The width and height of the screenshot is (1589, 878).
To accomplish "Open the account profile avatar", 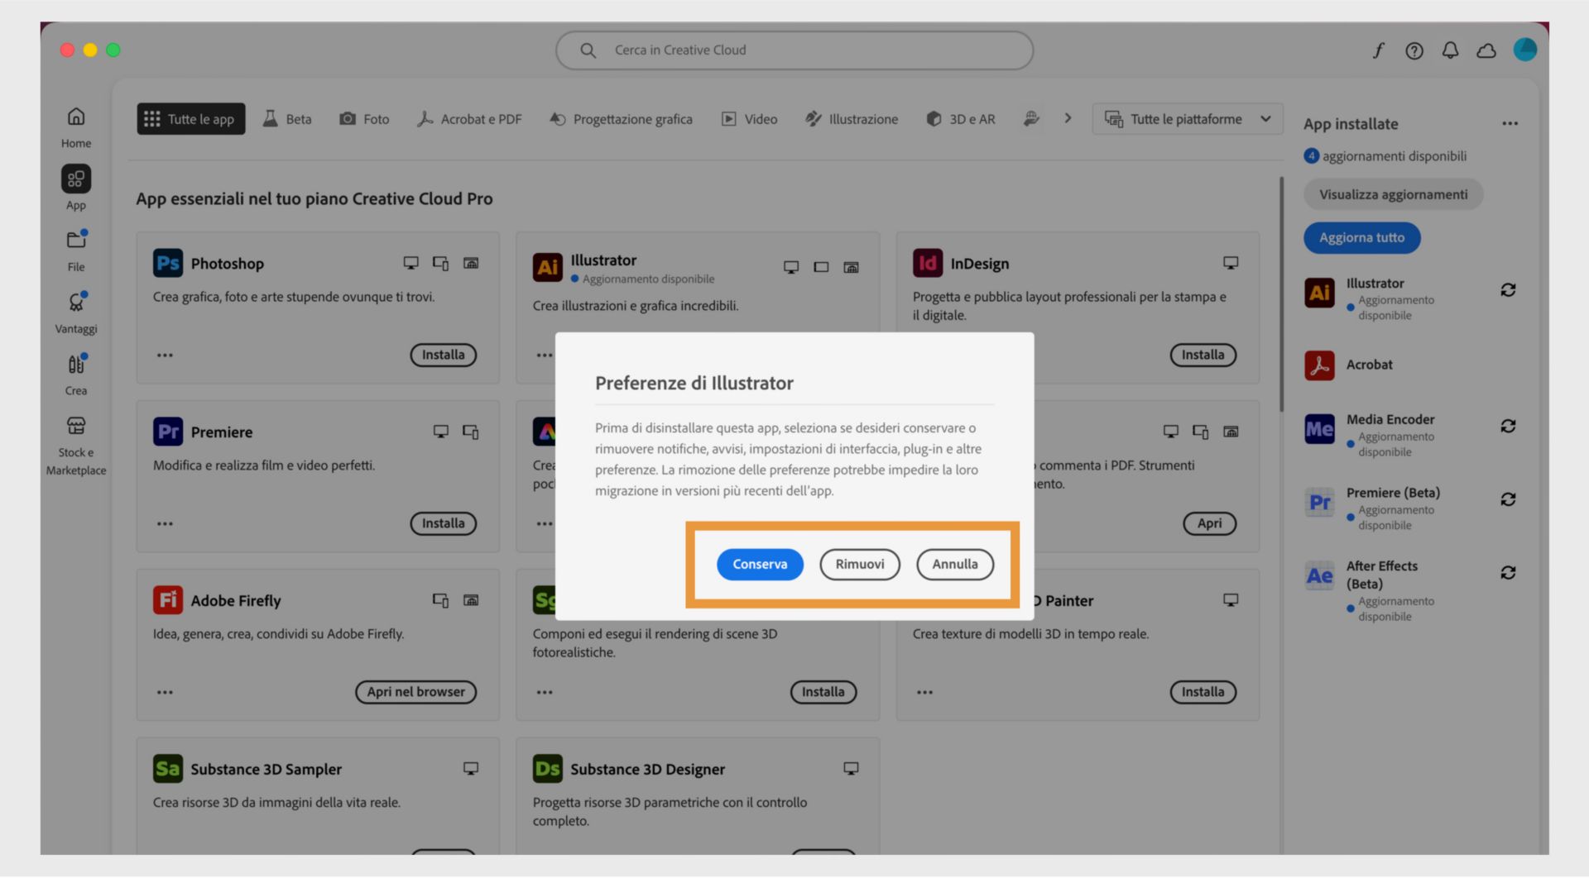I will (x=1524, y=50).
